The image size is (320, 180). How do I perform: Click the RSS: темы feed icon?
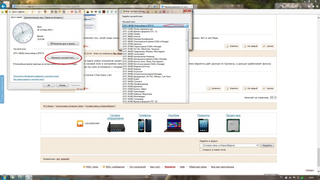84,166
